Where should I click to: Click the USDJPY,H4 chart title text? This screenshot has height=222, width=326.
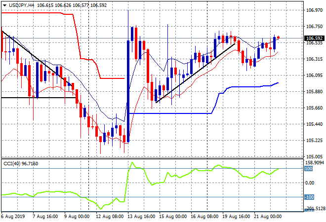pyautogui.click(x=21, y=5)
